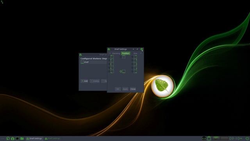Close front Shelf Settings via green title icon
250x141 pixels.
(141, 49)
